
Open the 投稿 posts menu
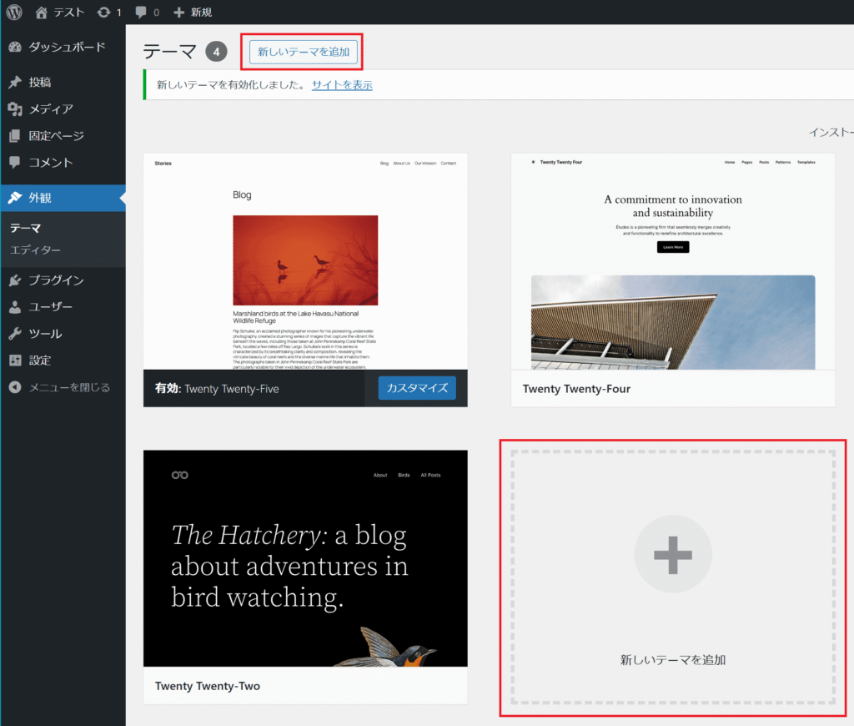(40, 83)
